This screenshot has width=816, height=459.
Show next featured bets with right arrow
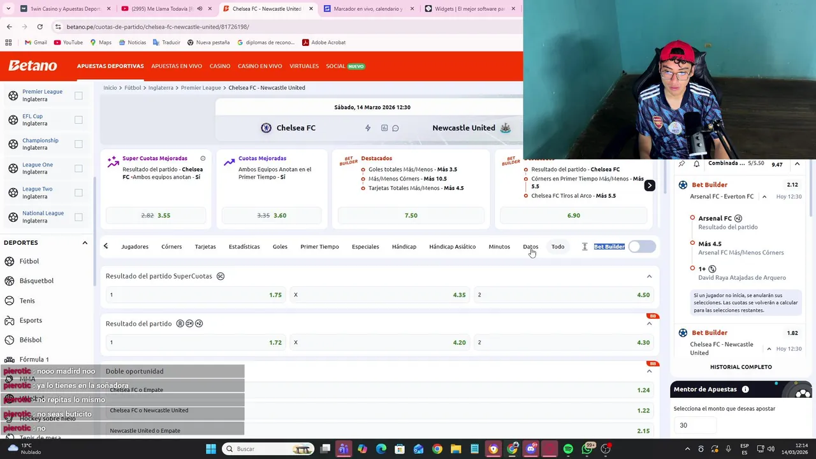[649, 186]
